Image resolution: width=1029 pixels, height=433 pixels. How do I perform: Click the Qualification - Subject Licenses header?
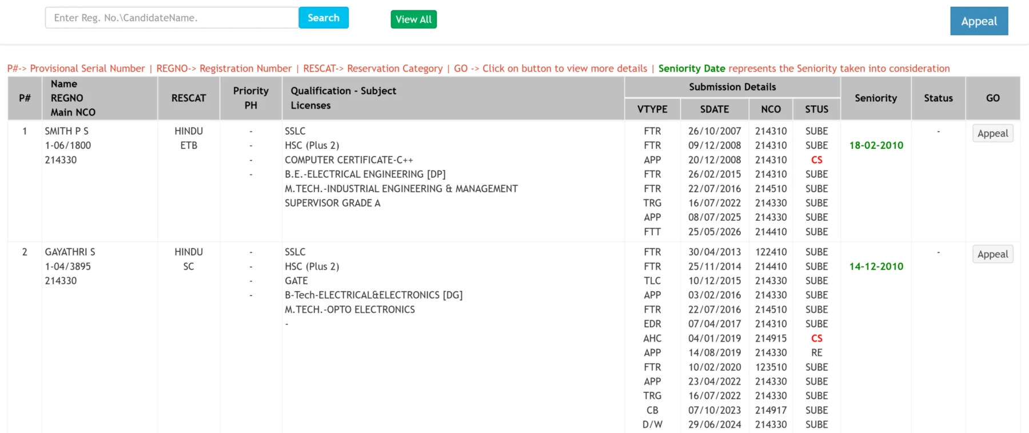click(x=453, y=98)
